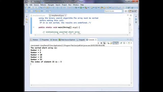Click the Debug bug icon
The height and width of the screenshot is (92, 163).
(x=76, y=8)
